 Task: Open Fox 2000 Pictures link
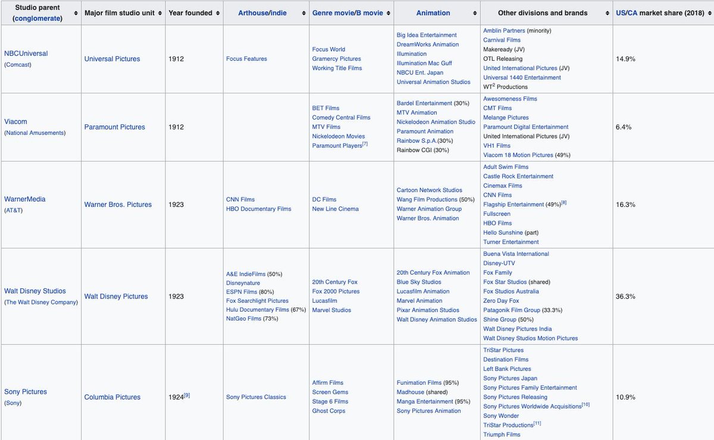click(336, 291)
